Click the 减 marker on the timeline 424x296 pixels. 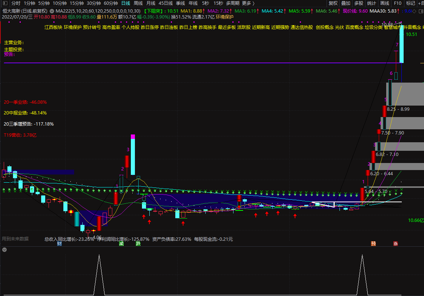point(122,243)
